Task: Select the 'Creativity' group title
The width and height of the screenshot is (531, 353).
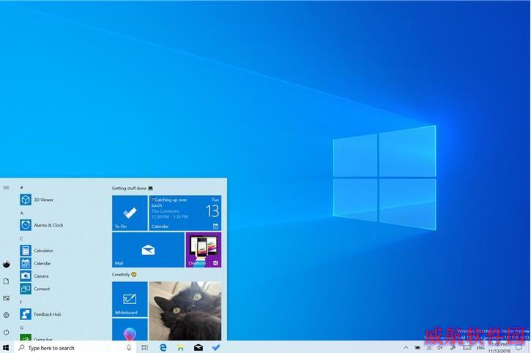Action: [x=121, y=275]
